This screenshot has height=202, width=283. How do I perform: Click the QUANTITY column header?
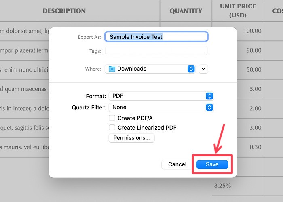click(186, 11)
